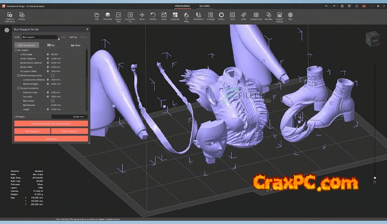This screenshot has width=387, height=224.
Task: Click Generate Support for Selected Part
Action: pyautogui.click(x=51, y=124)
